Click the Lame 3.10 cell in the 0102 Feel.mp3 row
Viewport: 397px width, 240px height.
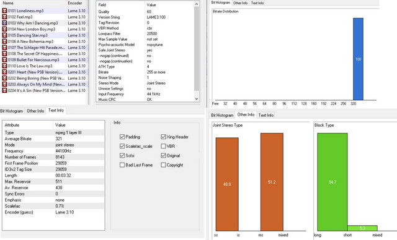(77, 17)
